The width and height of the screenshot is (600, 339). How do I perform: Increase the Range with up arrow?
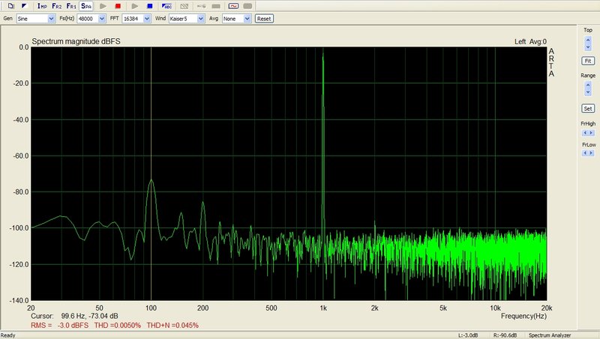coord(588,85)
